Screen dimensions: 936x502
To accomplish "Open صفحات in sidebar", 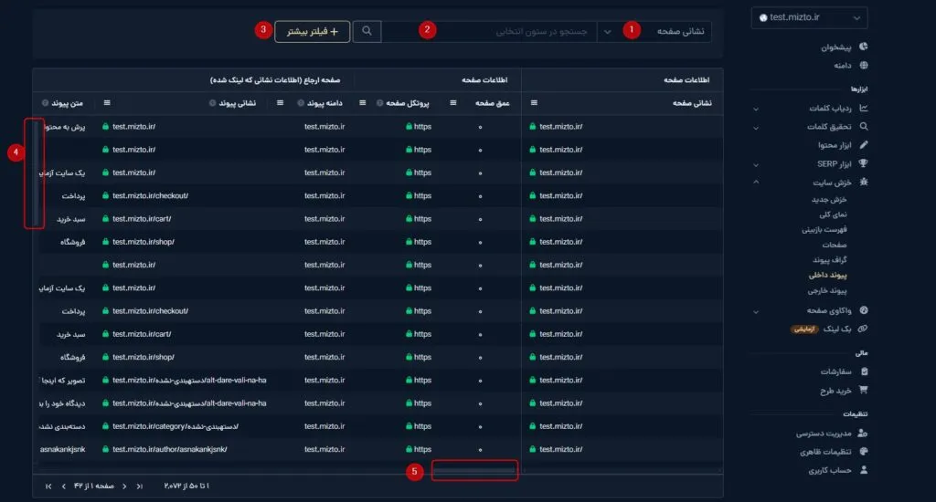I will coord(835,245).
